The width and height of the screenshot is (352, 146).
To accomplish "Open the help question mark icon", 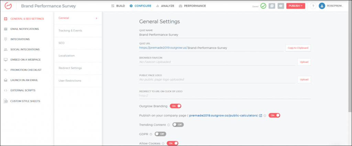I will [313, 6].
